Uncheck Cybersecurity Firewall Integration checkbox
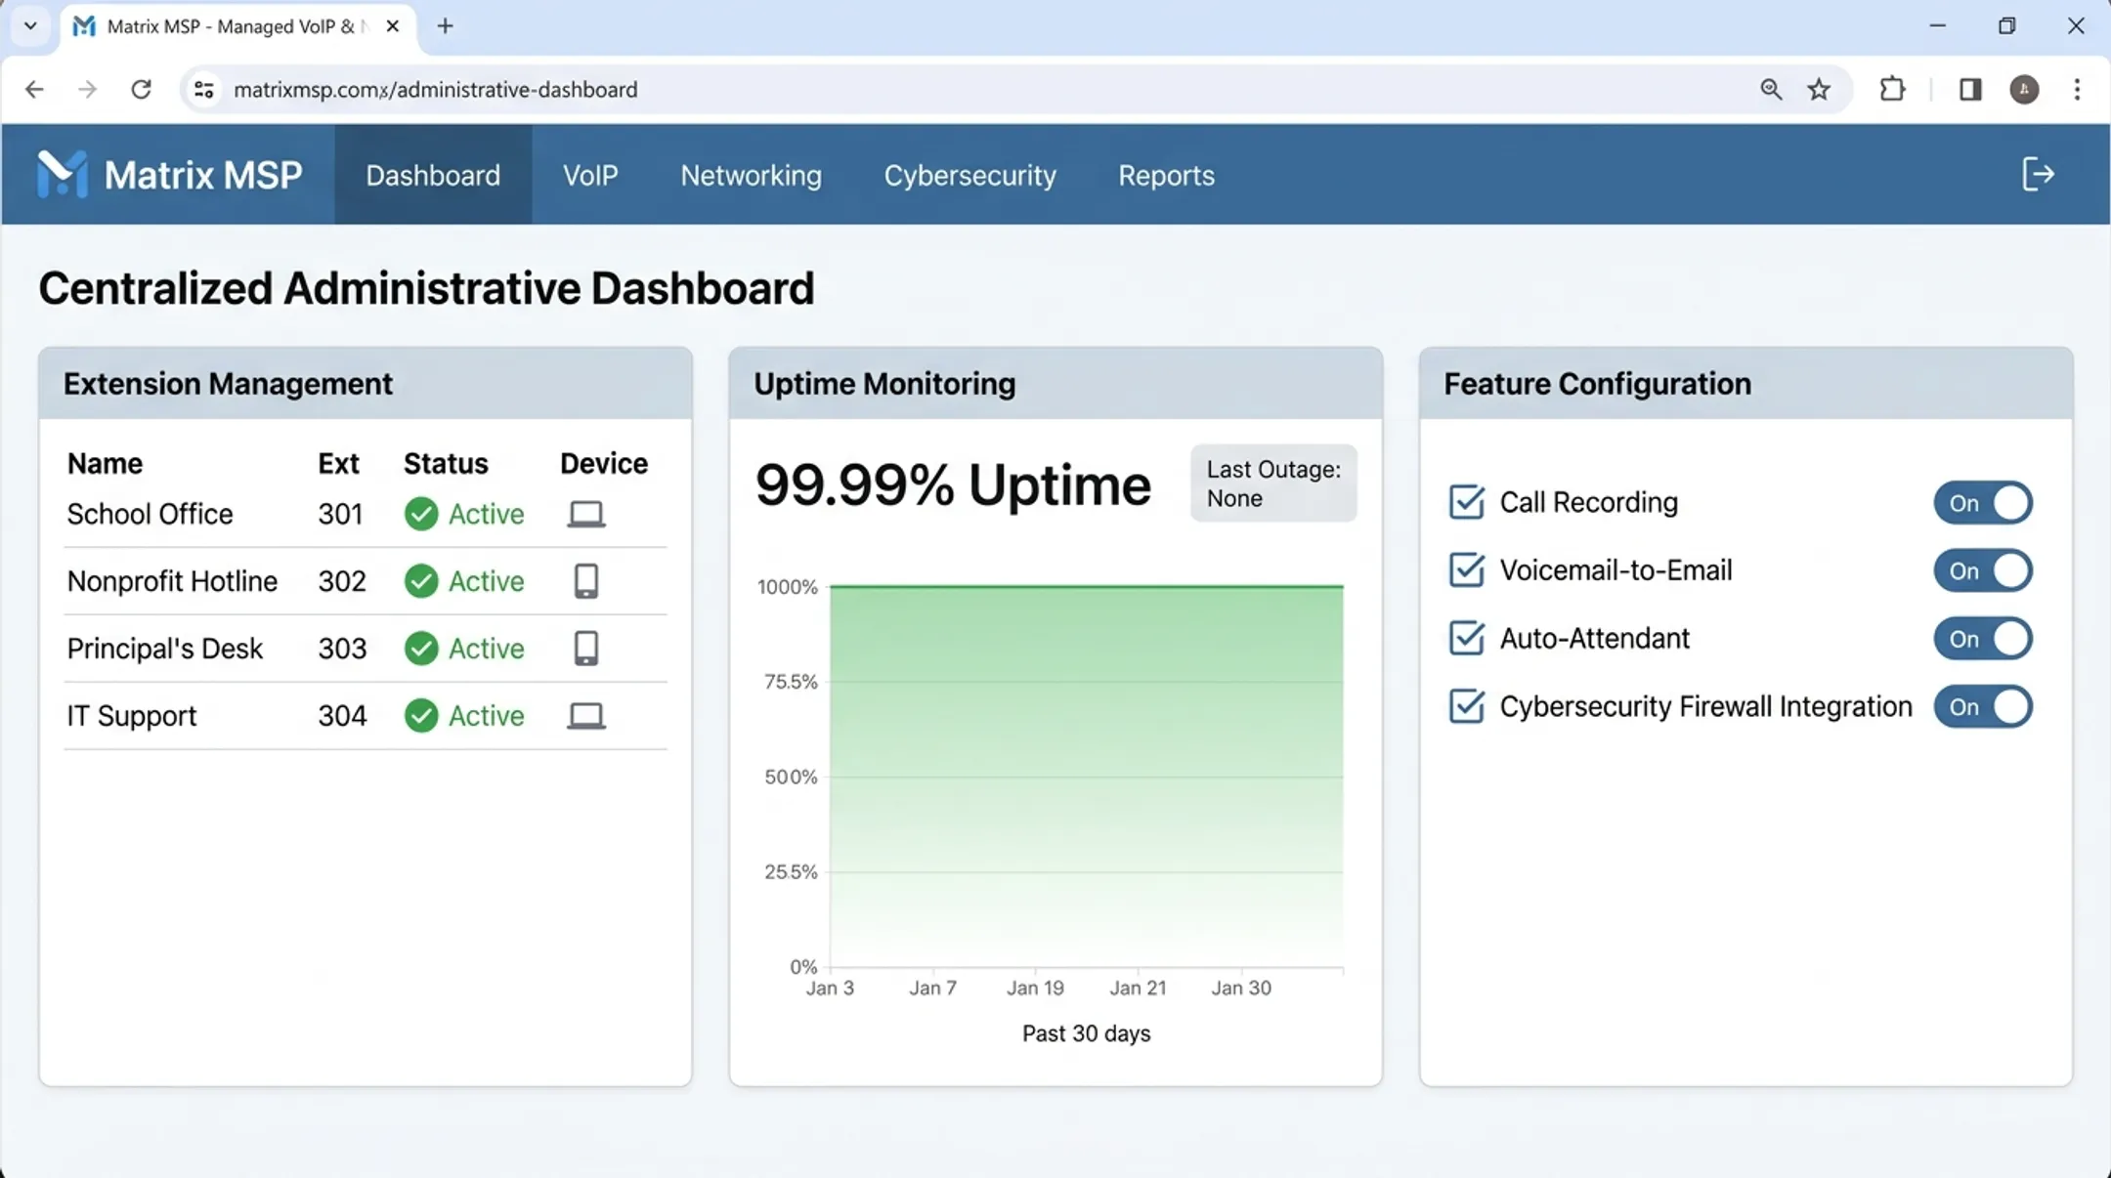Screen dimensions: 2111x1178 pos(1466,705)
